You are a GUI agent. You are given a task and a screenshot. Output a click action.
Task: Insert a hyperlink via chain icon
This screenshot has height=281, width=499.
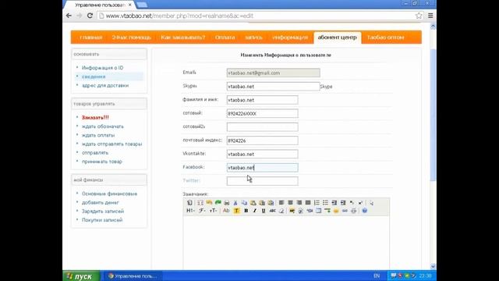click(345, 211)
